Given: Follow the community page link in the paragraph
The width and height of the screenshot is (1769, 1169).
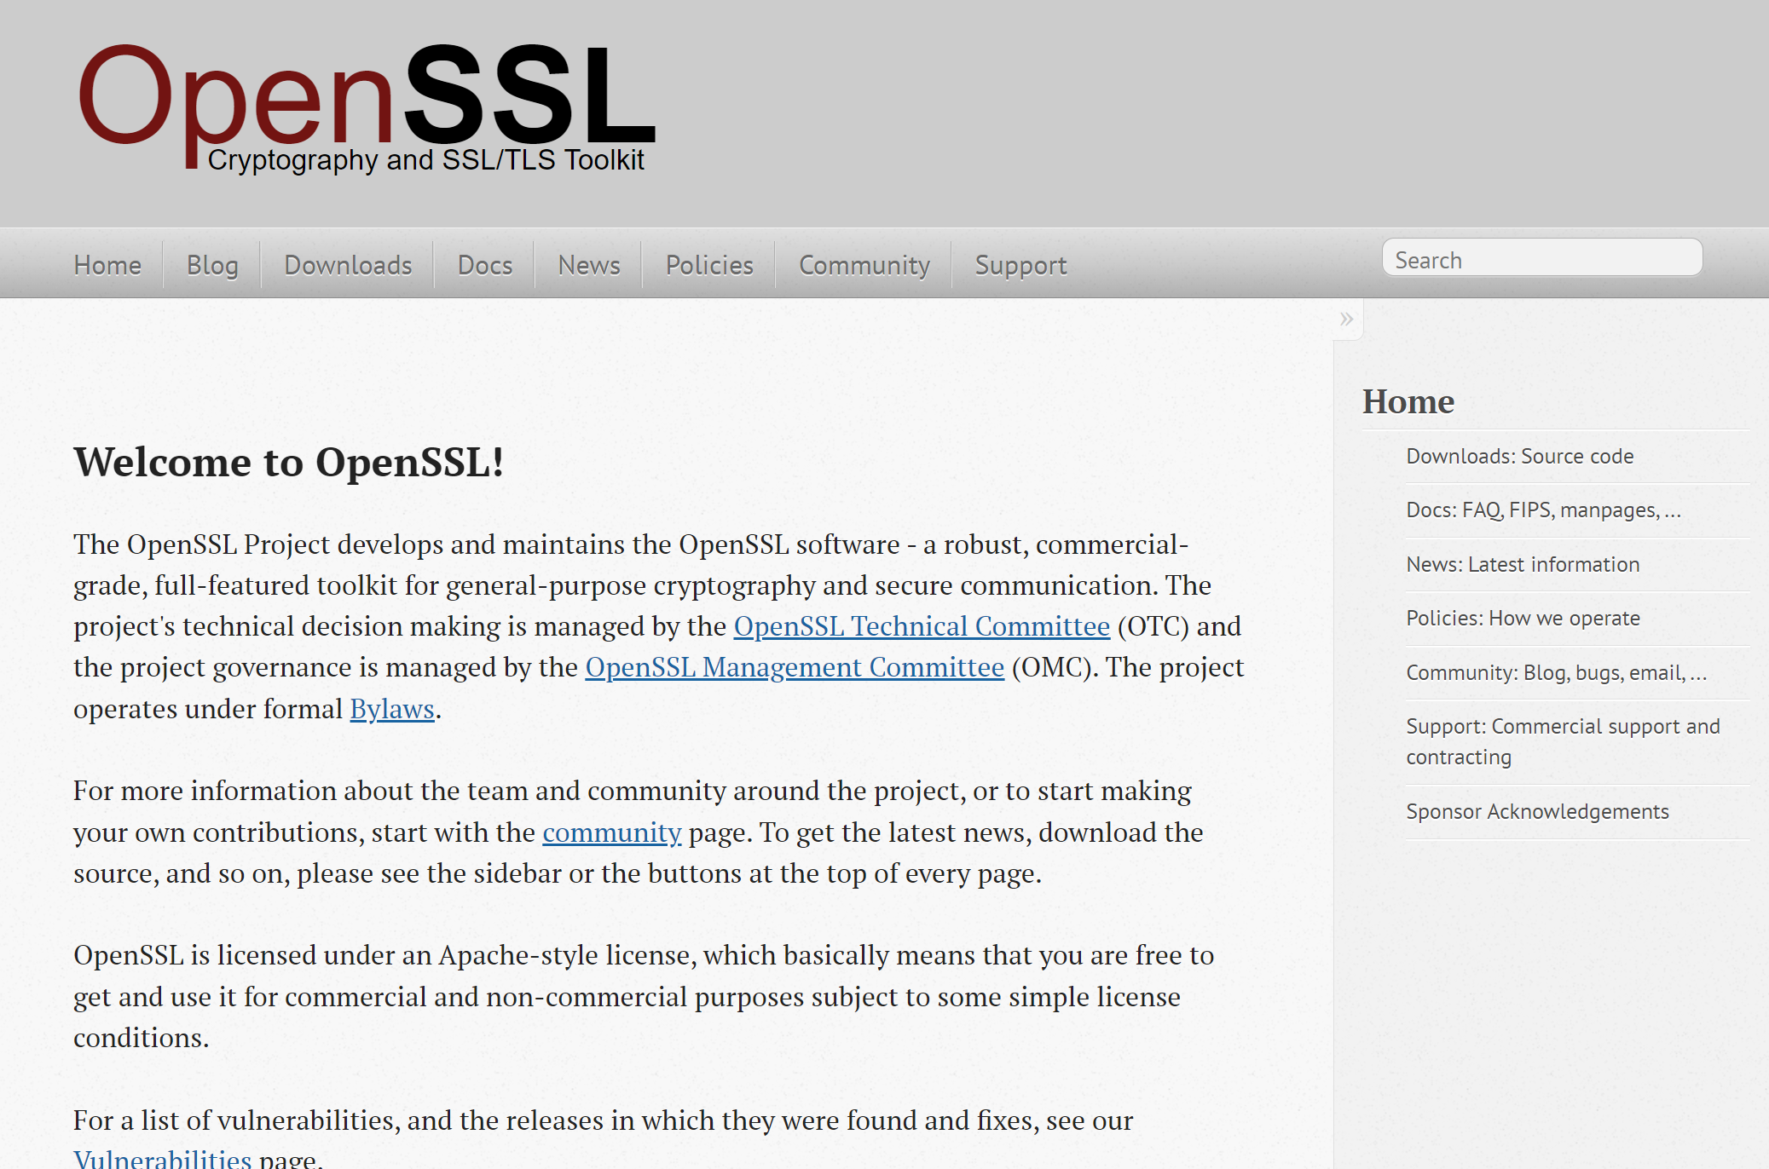Looking at the screenshot, I should pos(611,832).
